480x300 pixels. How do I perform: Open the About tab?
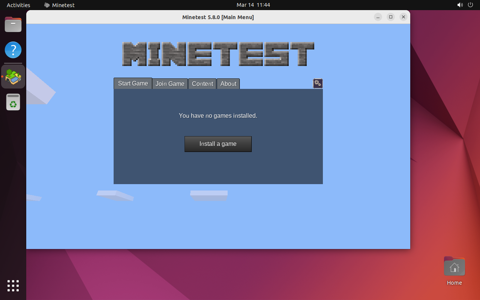[x=228, y=84]
